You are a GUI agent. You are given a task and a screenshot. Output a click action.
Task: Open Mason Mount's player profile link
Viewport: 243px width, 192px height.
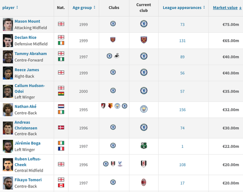[27, 21]
